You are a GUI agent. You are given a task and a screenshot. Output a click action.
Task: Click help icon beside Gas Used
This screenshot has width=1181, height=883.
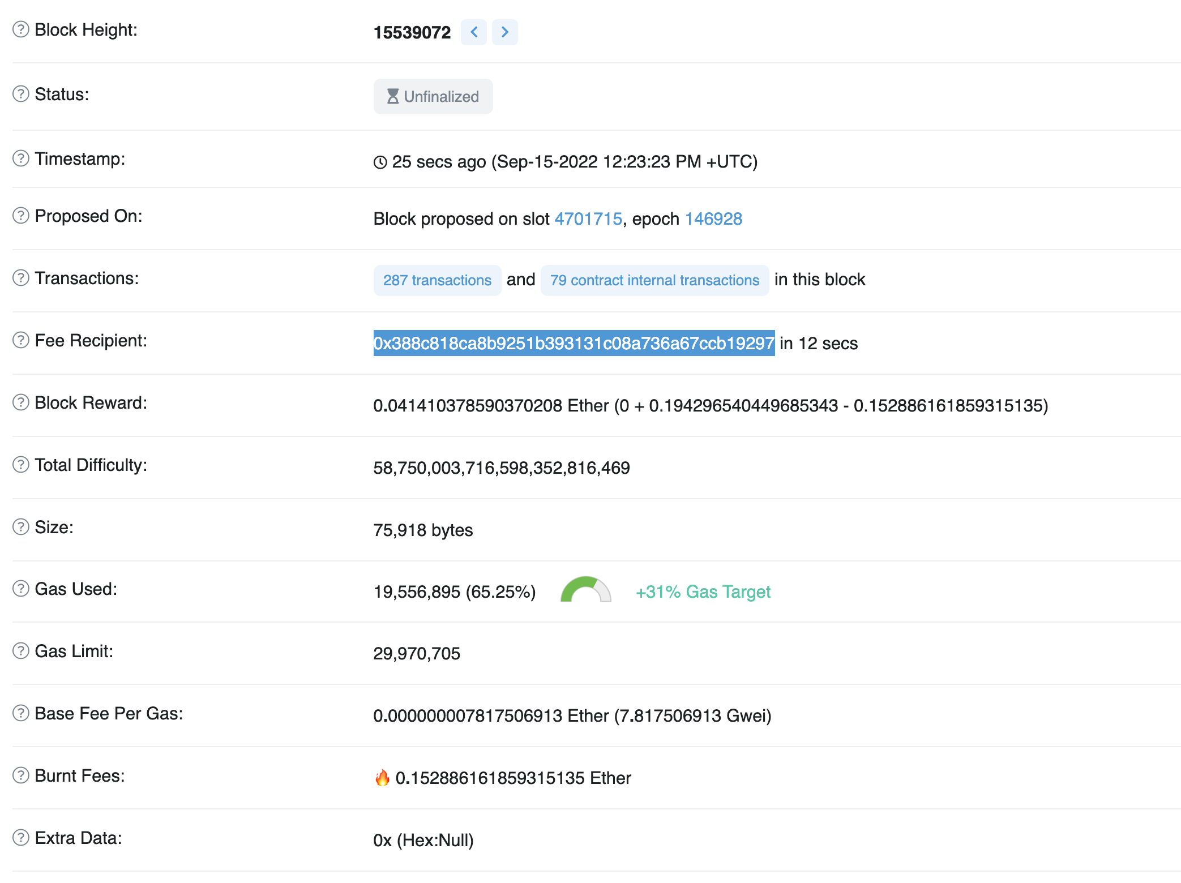pyautogui.click(x=21, y=589)
